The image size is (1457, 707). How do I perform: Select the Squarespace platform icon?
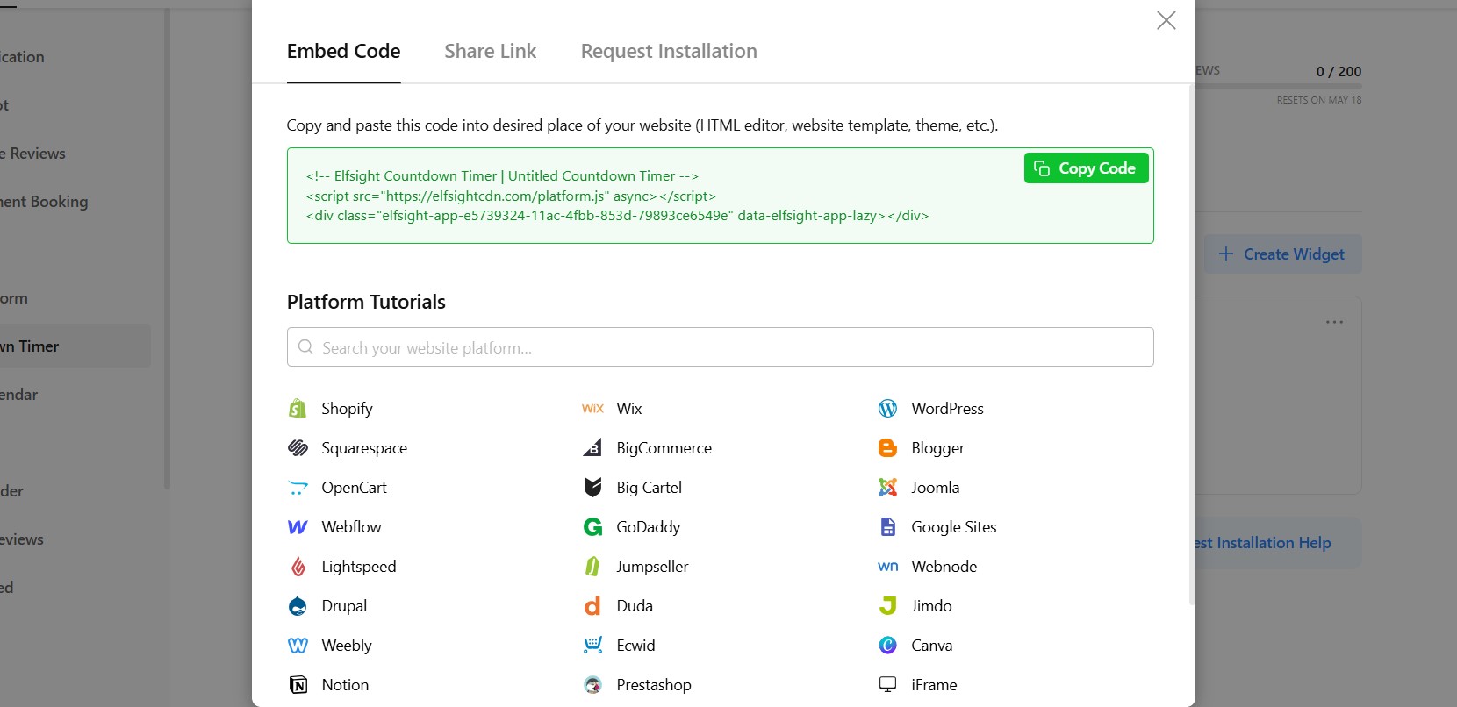click(x=298, y=448)
